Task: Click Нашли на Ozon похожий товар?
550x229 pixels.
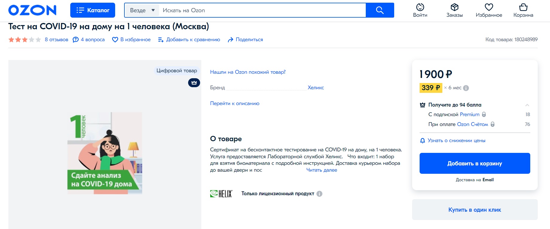Action: point(248,72)
